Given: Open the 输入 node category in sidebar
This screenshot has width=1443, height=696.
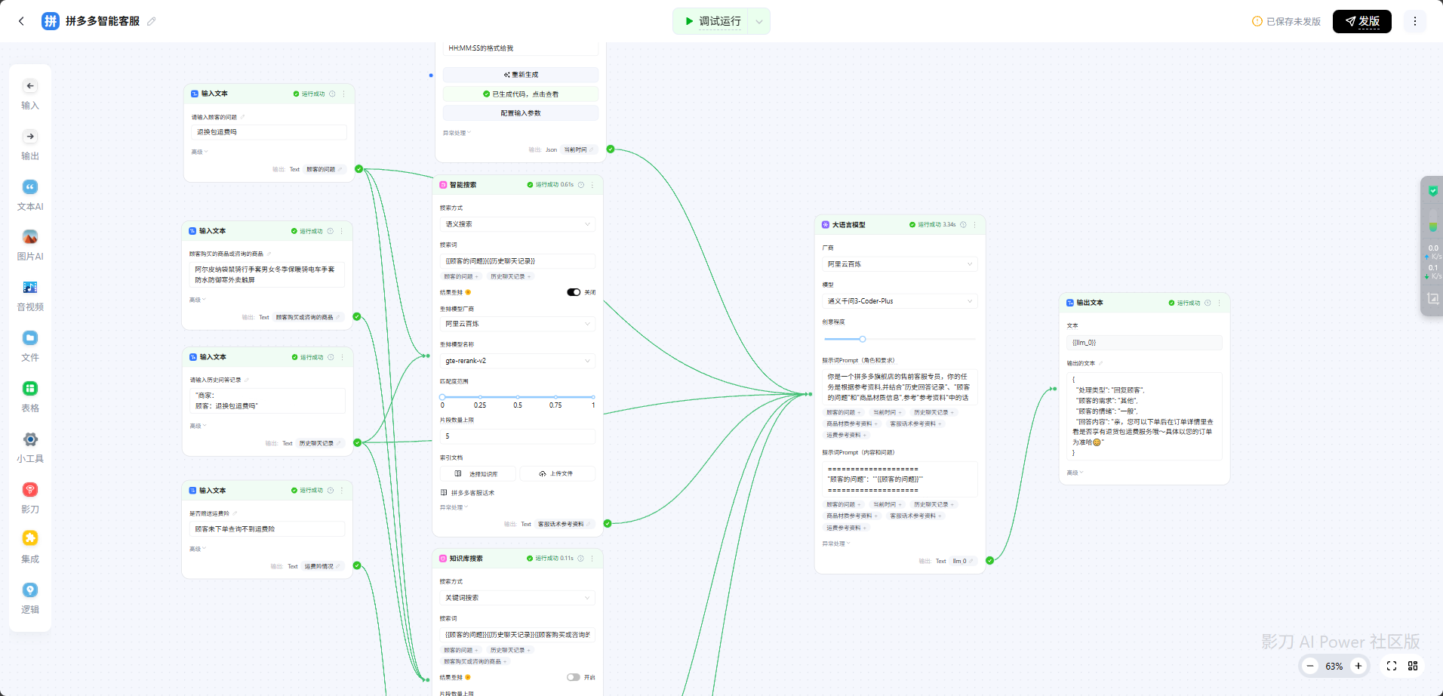Looking at the screenshot, I should (30, 94).
